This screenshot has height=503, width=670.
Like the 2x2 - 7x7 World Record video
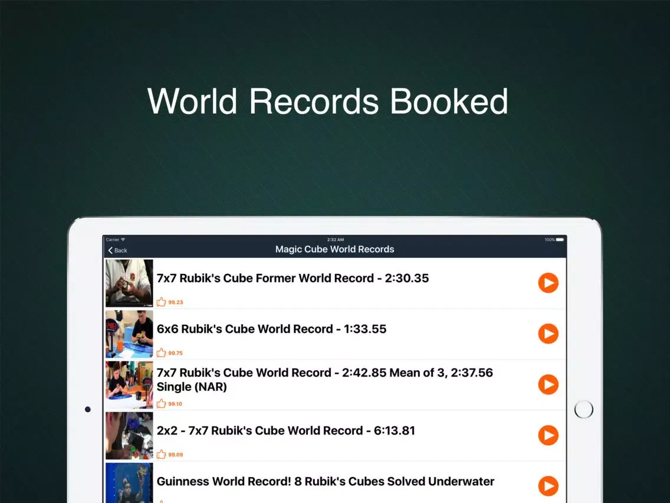click(x=162, y=454)
